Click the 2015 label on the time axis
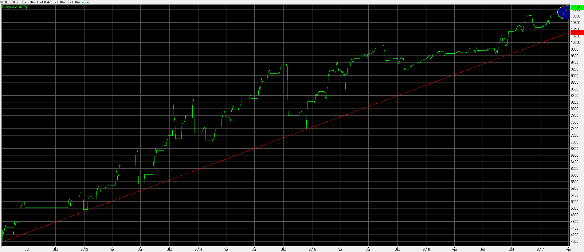The image size is (584, 252). 312,249
